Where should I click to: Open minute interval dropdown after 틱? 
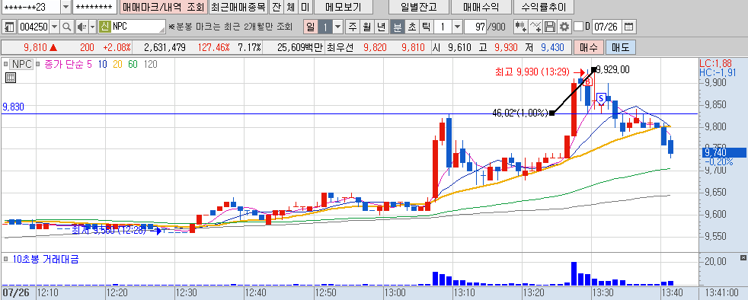[x=457, y=27]
